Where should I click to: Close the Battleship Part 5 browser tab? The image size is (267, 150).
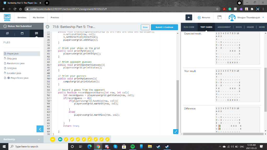40,3
